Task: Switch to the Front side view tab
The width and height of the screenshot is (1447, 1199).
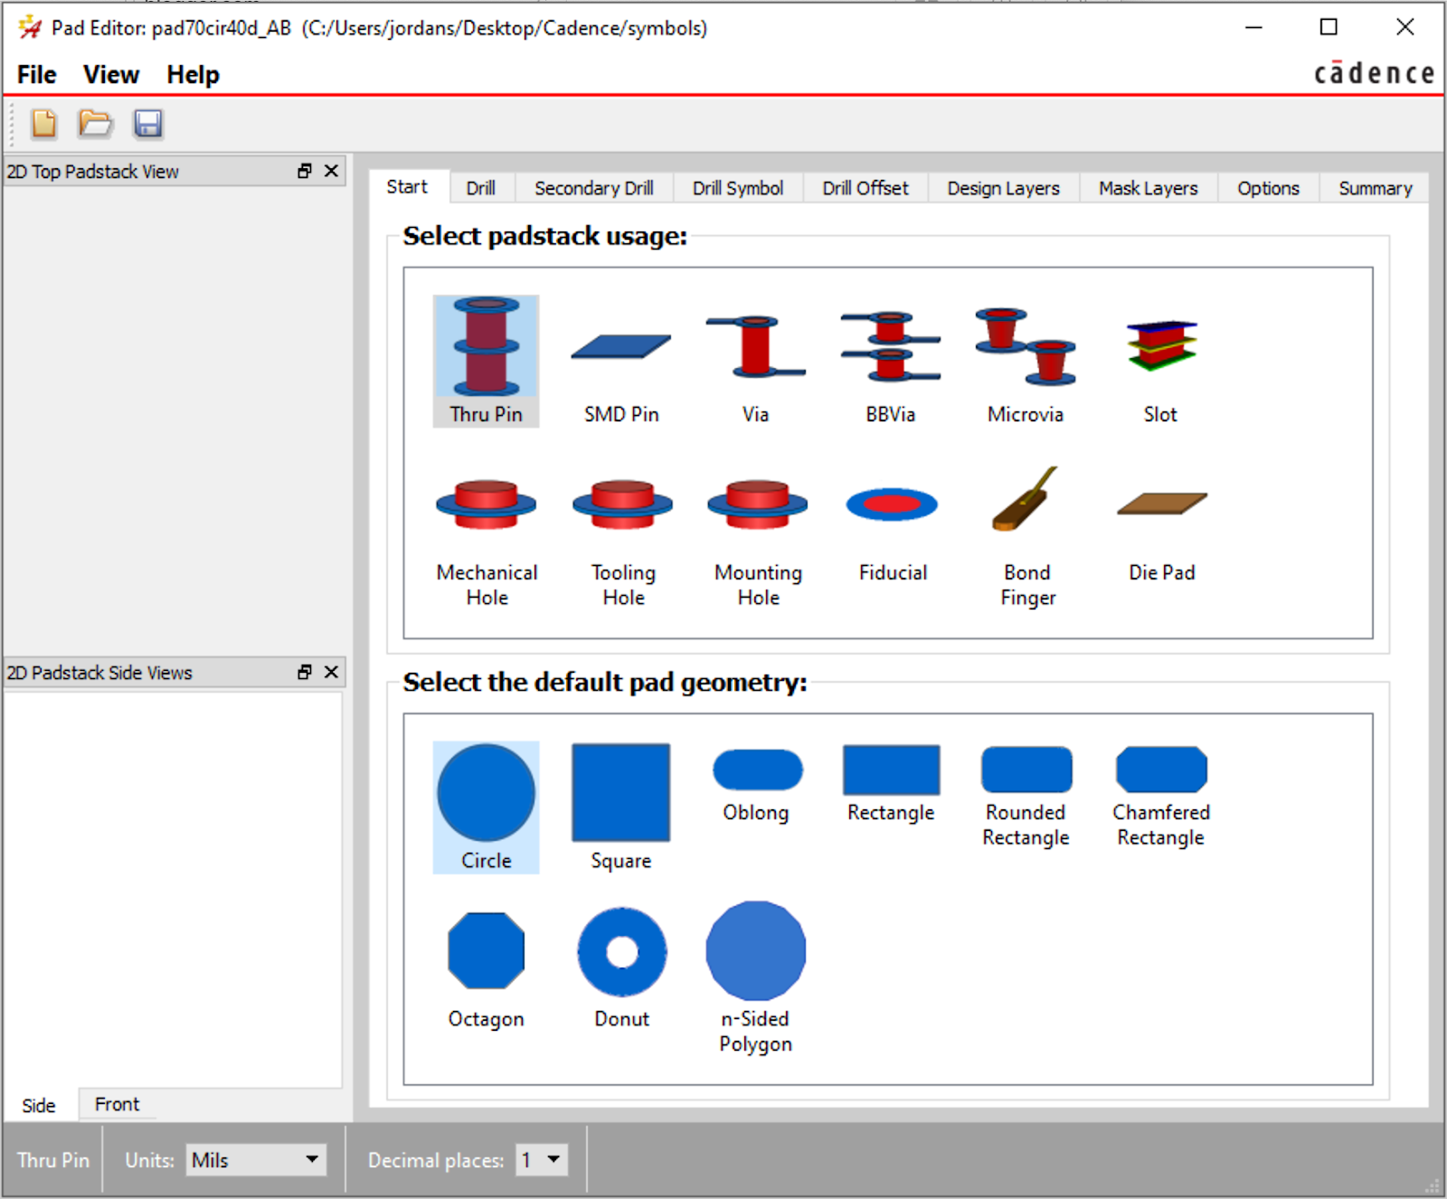Action: coord(117,1104)
